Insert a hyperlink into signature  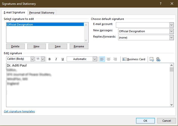click(x=158, y=59)
